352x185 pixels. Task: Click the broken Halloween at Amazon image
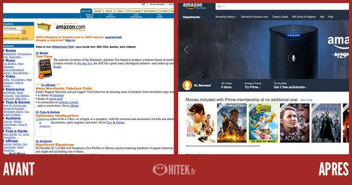tap(43, 127)
